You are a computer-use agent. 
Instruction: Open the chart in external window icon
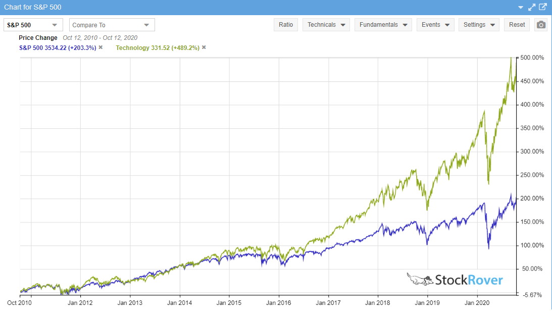point(542,7)
